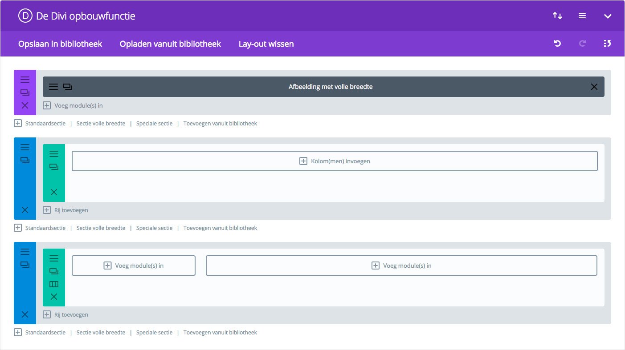
Task: Open settings of the blue two-column section
Action: (x=25, y=252)
